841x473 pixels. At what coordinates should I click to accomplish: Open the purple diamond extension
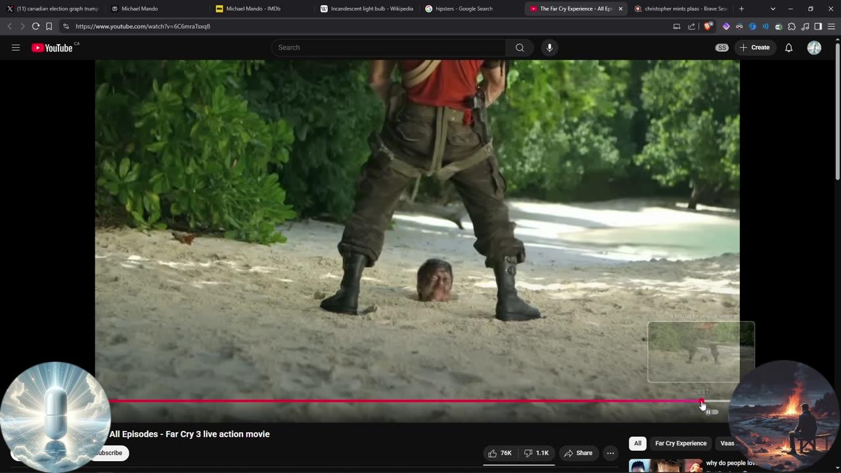click(x=726, y=26)
